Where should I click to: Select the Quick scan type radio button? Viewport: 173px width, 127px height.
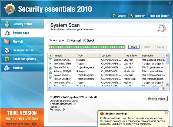click(x=85, y=41)
